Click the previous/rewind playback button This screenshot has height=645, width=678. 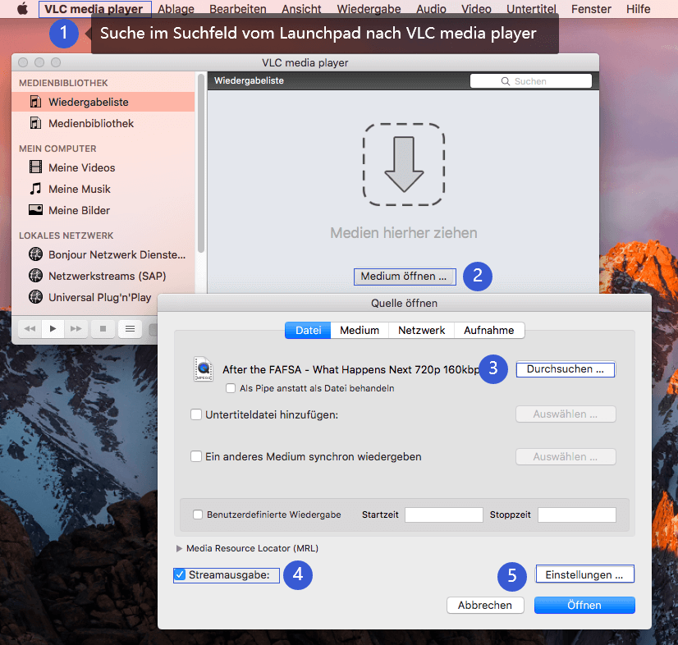coord(30,329)
